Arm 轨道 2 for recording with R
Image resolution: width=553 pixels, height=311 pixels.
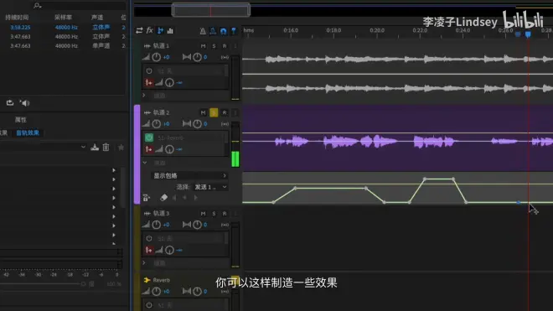pos(225,112)
